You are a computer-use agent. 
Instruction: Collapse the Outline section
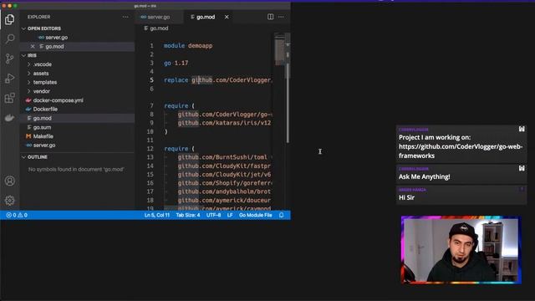(x=38, y=157)
